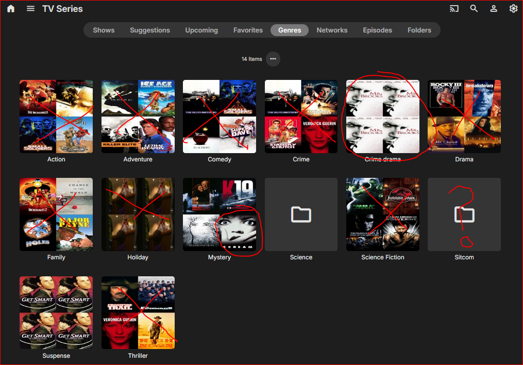523x365 pixels.
Task: Open the Science genre folder icon
Action: (x=301, y=214)
